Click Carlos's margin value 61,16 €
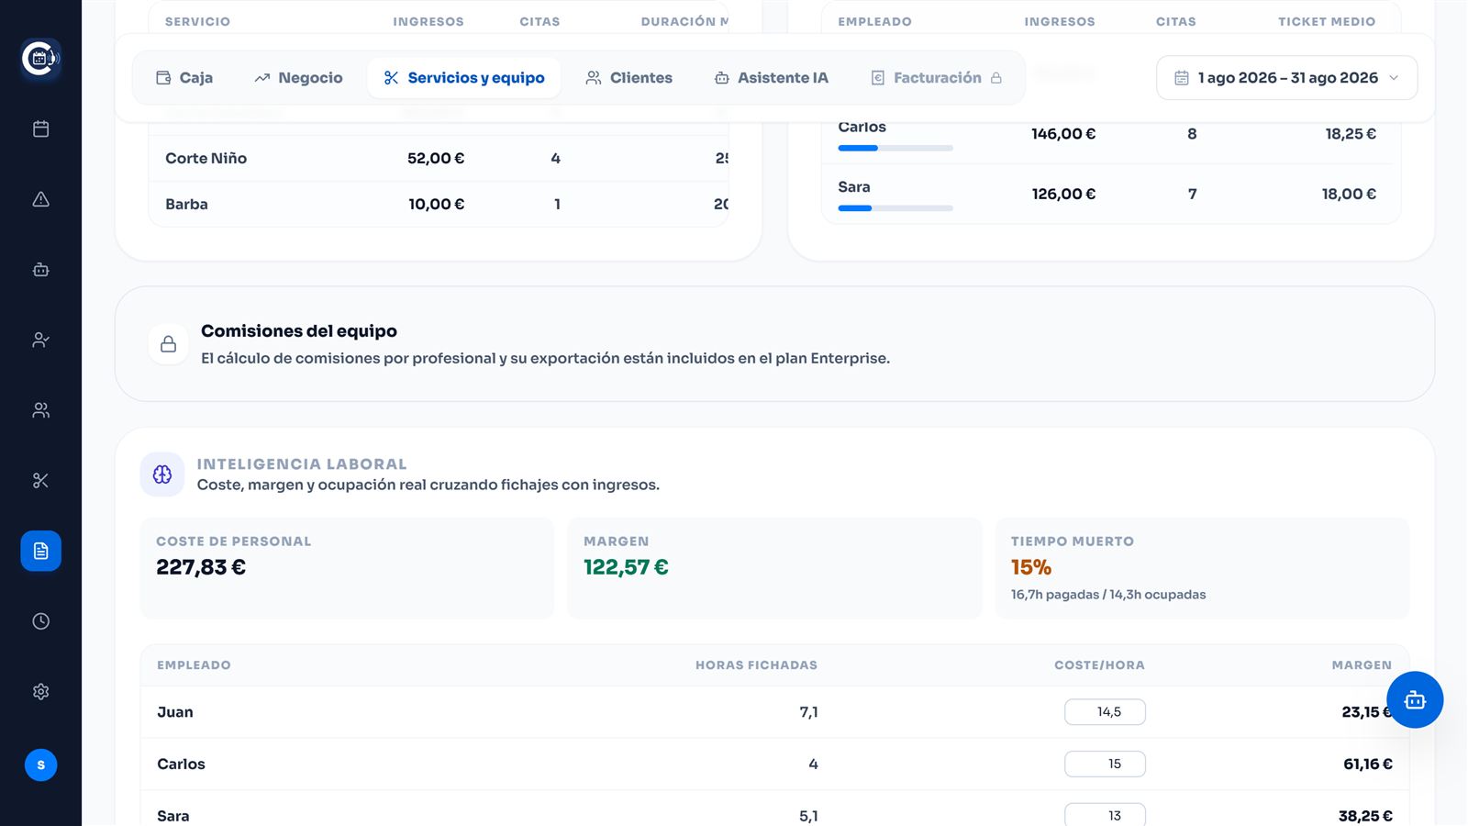 point(1368,764)
